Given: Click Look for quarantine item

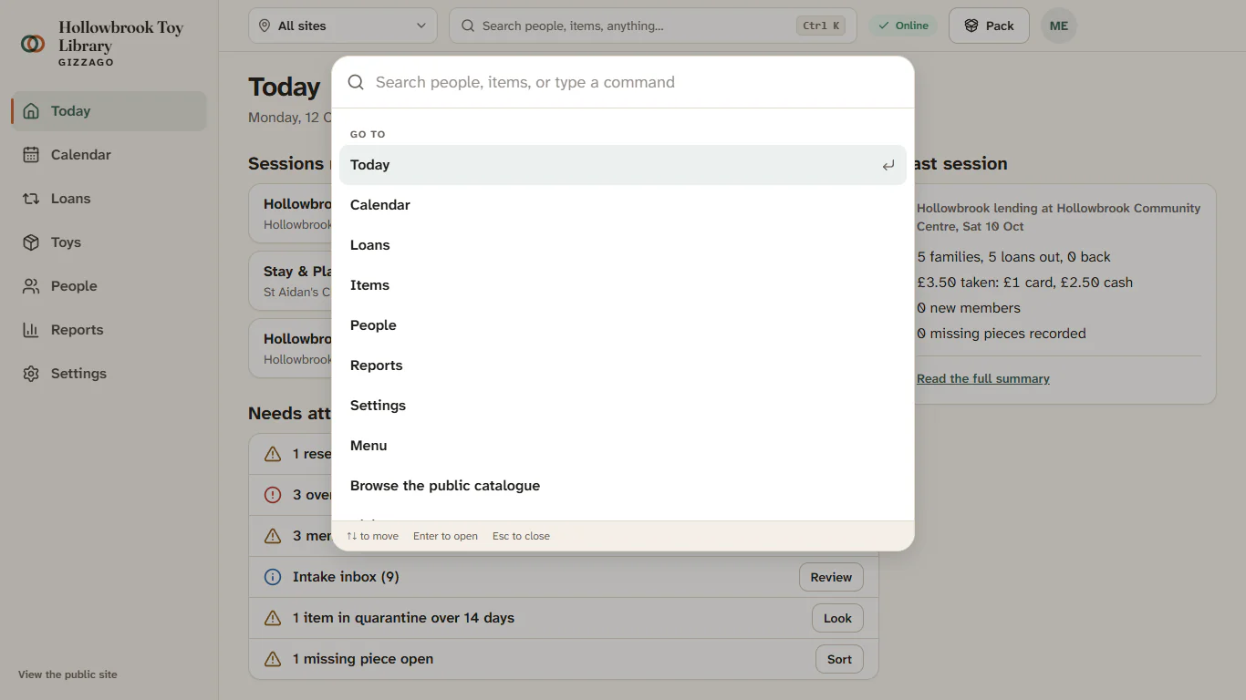Looking at the screenshot, I should tap(837, 618).
